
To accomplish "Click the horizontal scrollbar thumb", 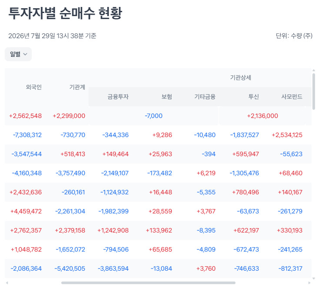I will click(x=148, y=283).
